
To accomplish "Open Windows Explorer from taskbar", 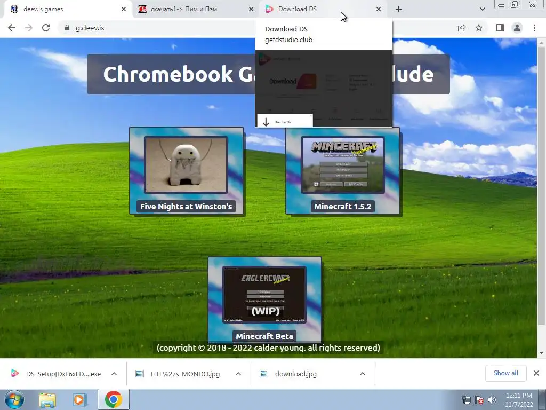I will (47, 399).
